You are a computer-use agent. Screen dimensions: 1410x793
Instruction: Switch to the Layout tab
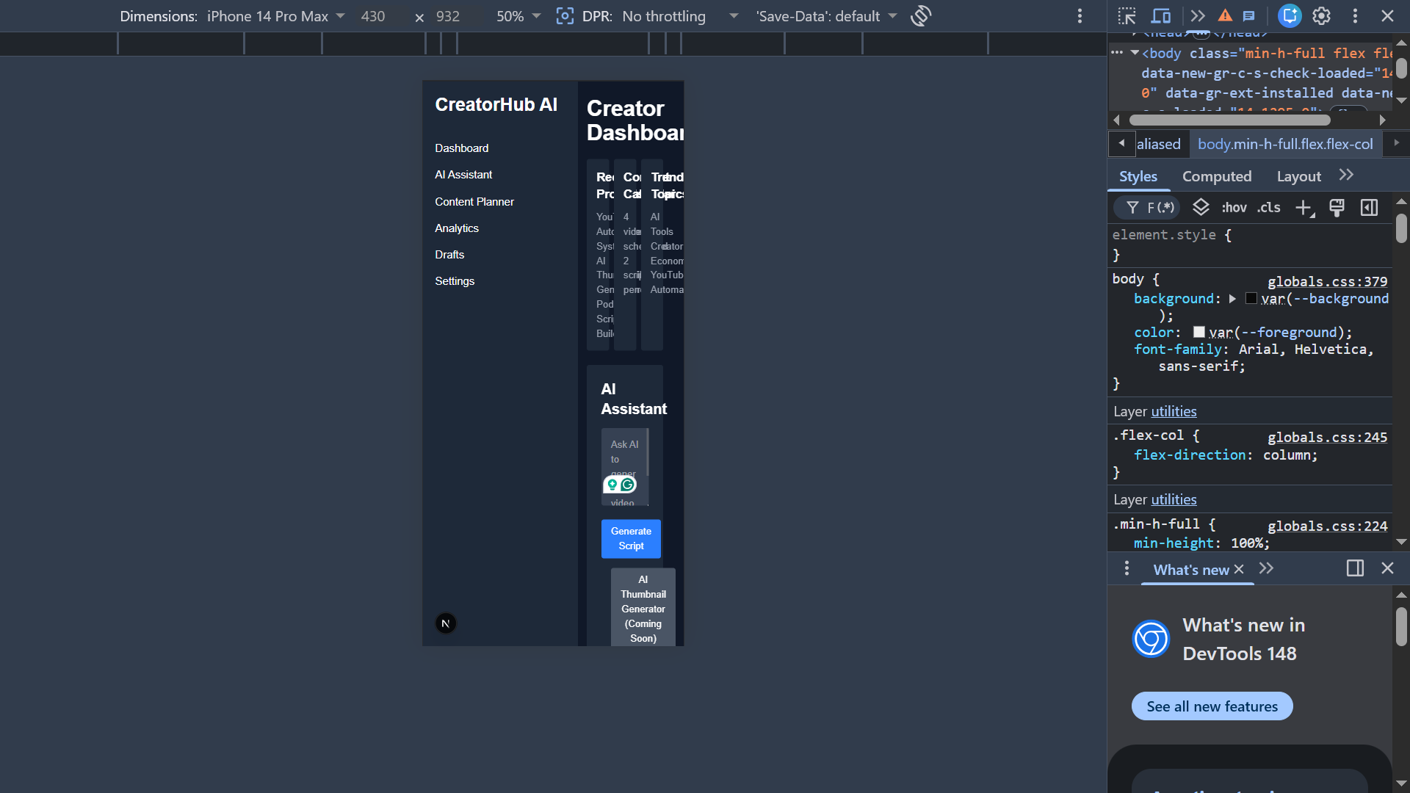pos(1298,176)
